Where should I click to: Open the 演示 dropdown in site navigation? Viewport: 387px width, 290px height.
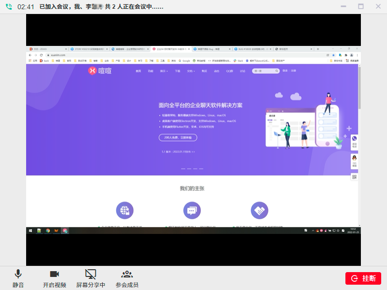point(164,71)
